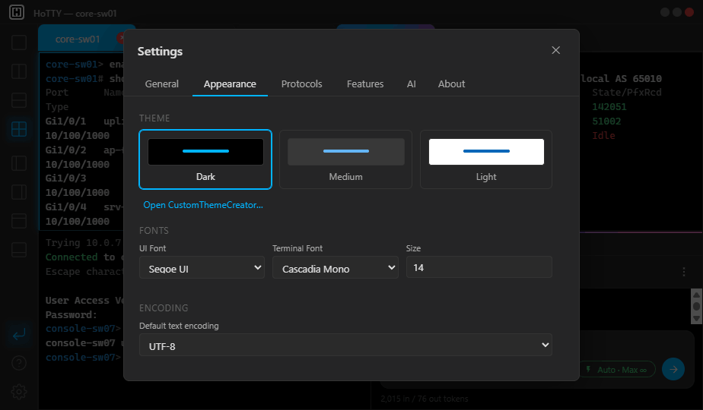Select the Medium theme card
The width and height of the screenshot is (703, 410).
pos(345,159)
